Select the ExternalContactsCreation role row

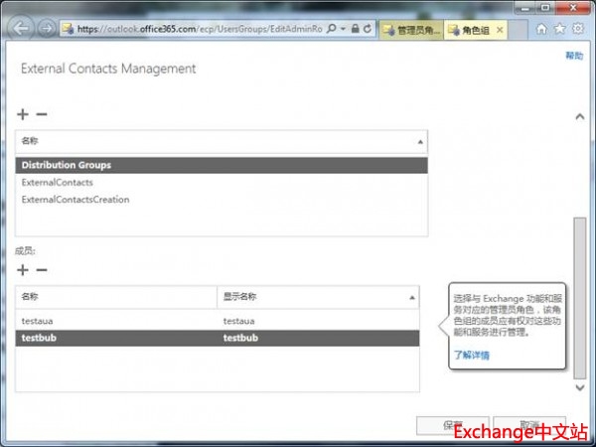click(75, 200)
